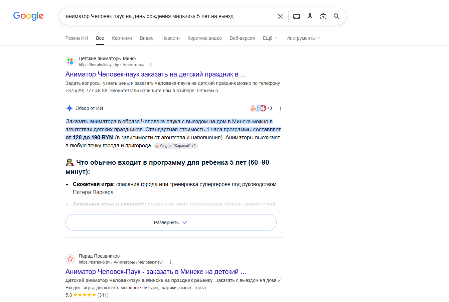The height and width of the screenshot is (302, 449).
Task: Switch to Картинки tab
Action: click(122, 38)
